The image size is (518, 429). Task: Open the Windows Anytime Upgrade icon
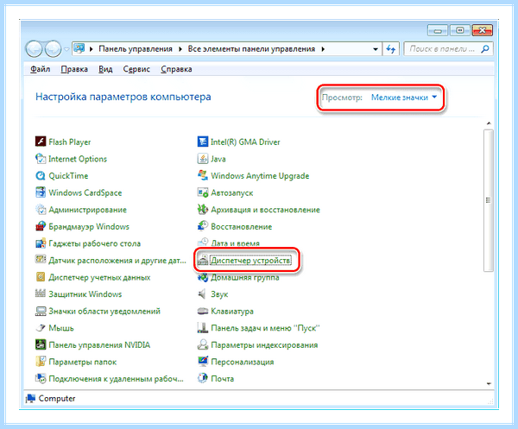tap(203, 175)
